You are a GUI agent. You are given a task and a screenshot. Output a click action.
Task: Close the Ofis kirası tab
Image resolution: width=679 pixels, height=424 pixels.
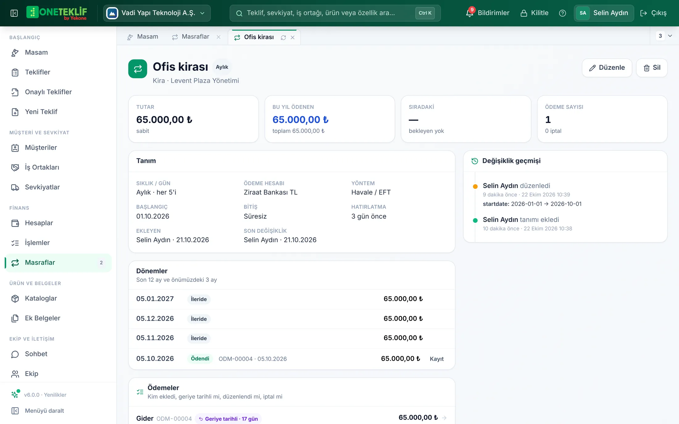tap(293, 37)
